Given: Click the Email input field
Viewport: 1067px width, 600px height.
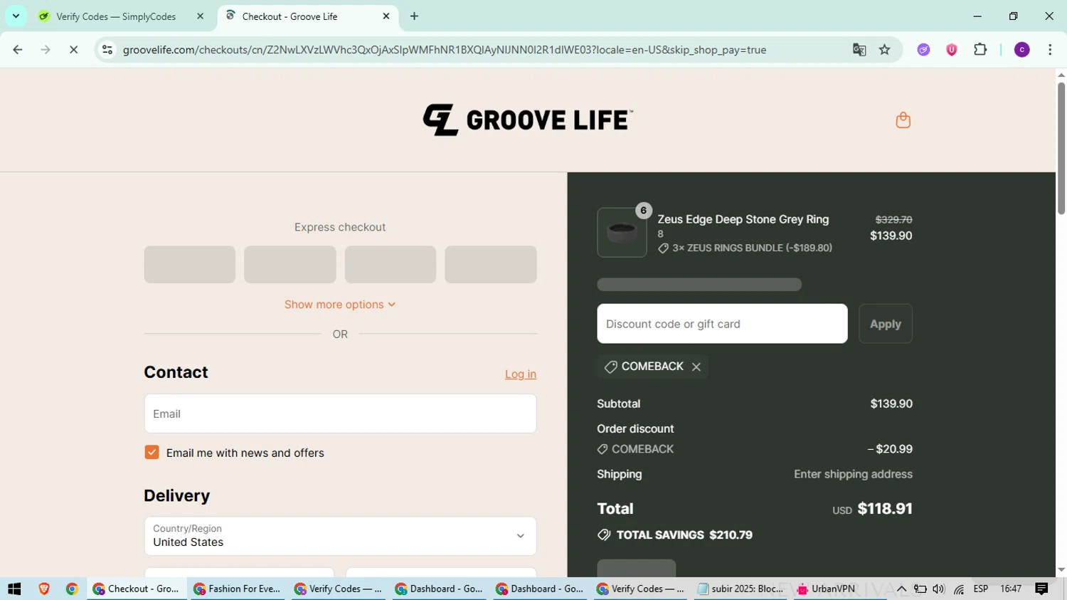Looking at the screenshot, I should pos(340,414).
